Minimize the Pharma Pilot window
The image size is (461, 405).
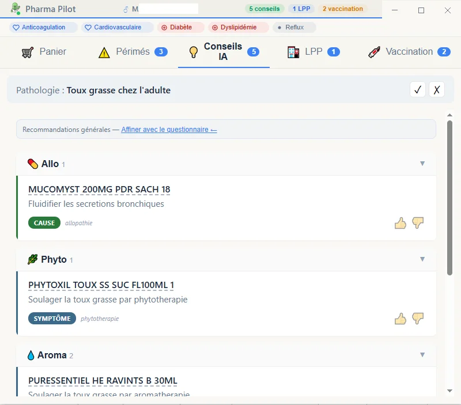(x=395, y=10)
